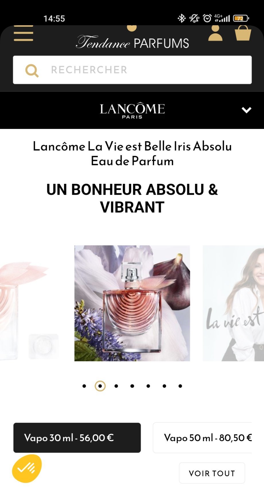Select the Vapo 50 ml option
Viewport: 264px width, 488px height.
(x=202, y=438)
